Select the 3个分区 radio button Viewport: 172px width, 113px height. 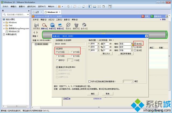57,52
